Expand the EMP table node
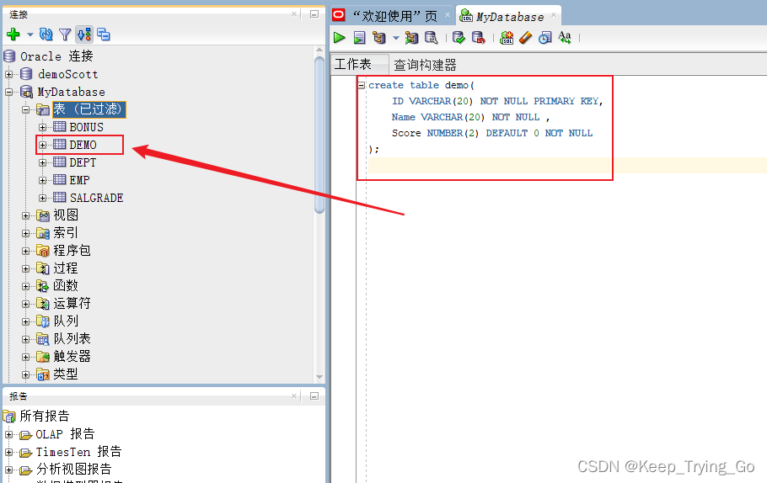The height and width of the screenshot is (483, 767). pos(42,180)
